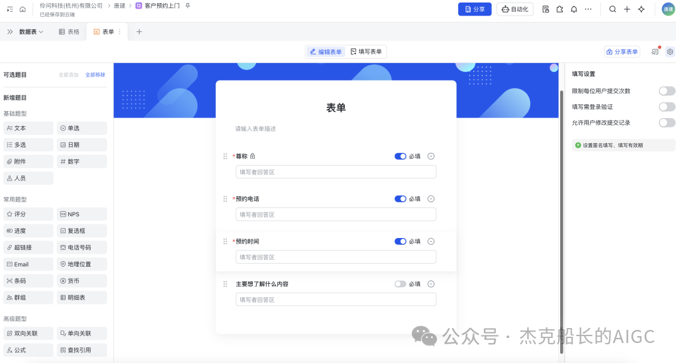Click the icon with red dot beside 分享表单
The image size is (676, 363).
point(655,52)
